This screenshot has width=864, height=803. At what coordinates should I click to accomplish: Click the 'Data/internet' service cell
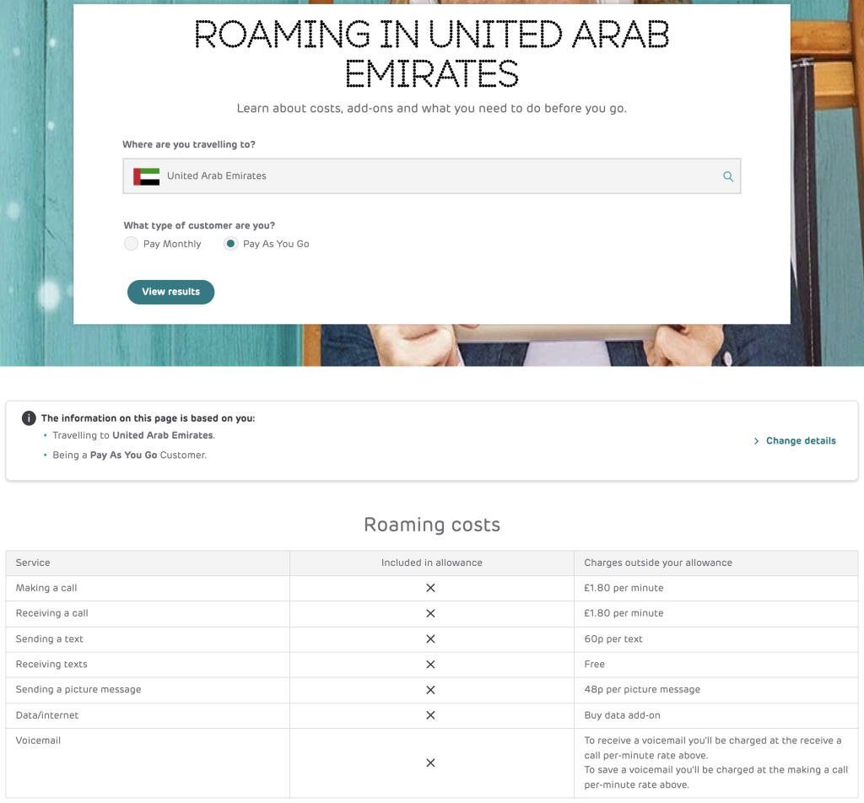[x=148, y=715]
